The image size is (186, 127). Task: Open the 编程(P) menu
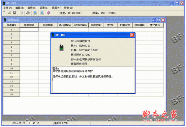[32, 8]
